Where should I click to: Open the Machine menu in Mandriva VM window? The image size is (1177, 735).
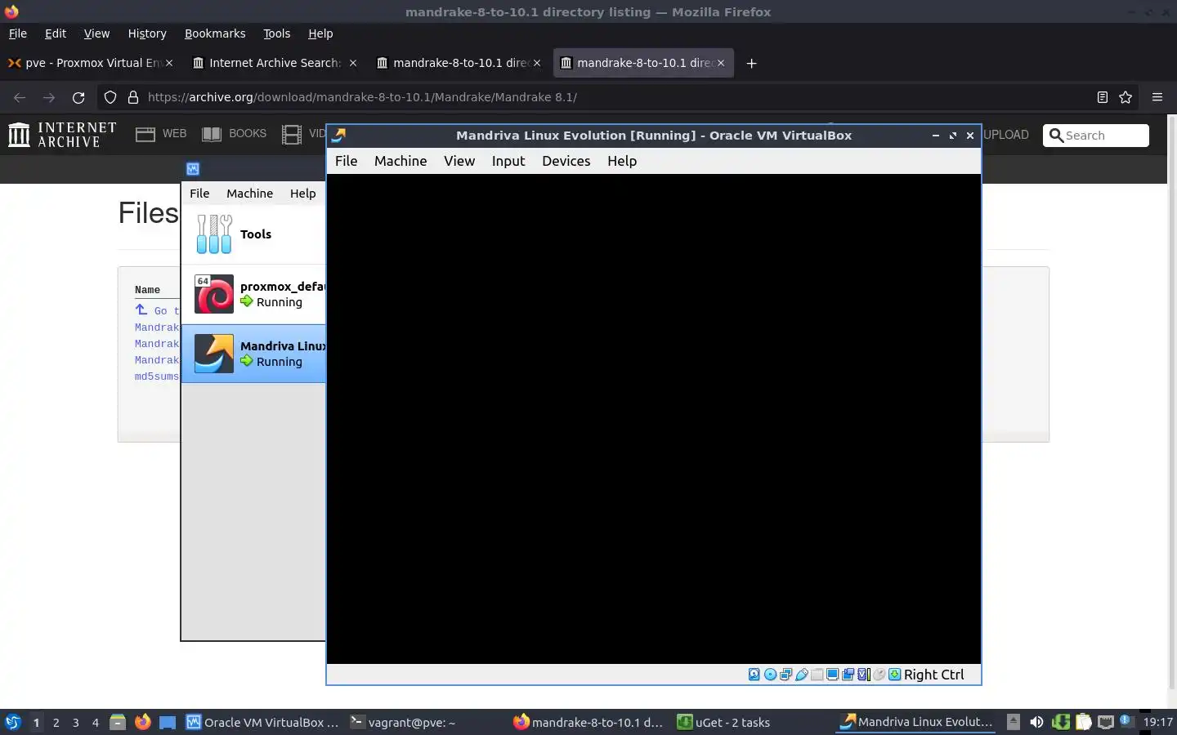(401, 161)
